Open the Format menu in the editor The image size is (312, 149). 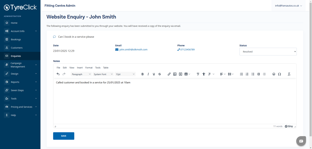click(89, 68)
